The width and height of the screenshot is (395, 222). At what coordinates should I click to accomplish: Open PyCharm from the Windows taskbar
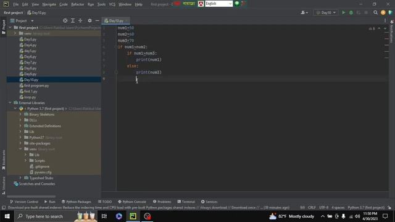(x=133, y=216)
